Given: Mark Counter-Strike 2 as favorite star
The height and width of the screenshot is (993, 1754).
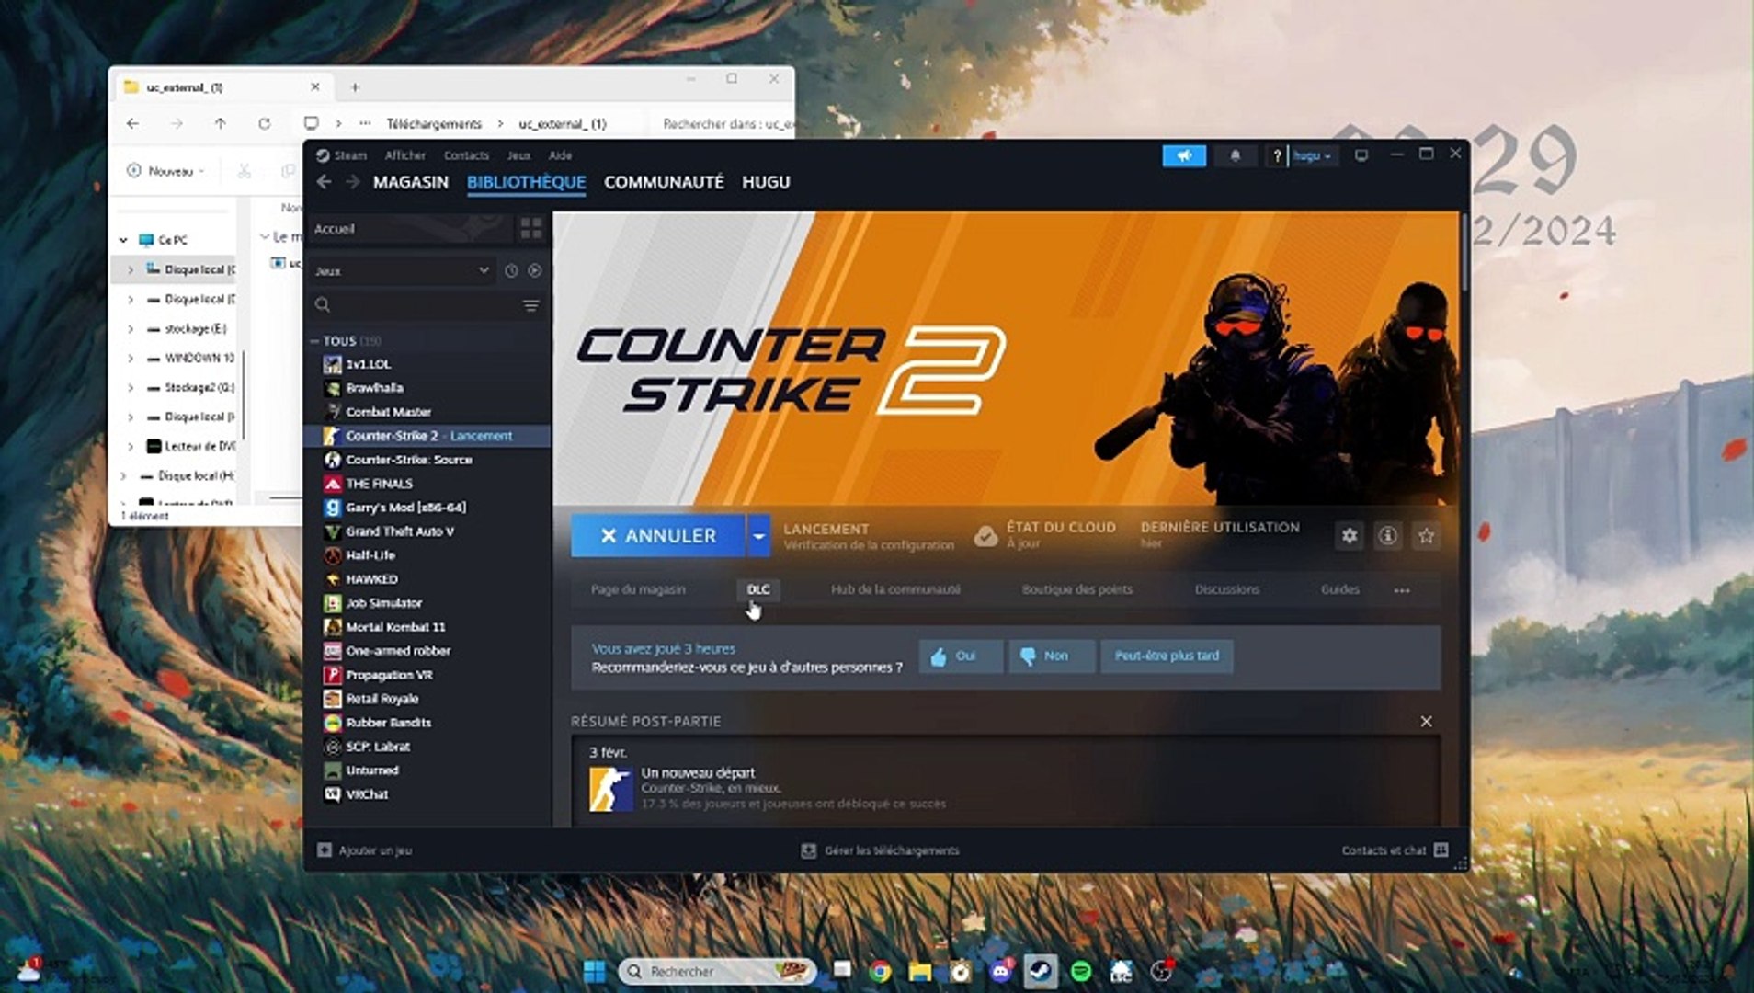Looking at the screenshot, I should click(x=1426, y=535).
